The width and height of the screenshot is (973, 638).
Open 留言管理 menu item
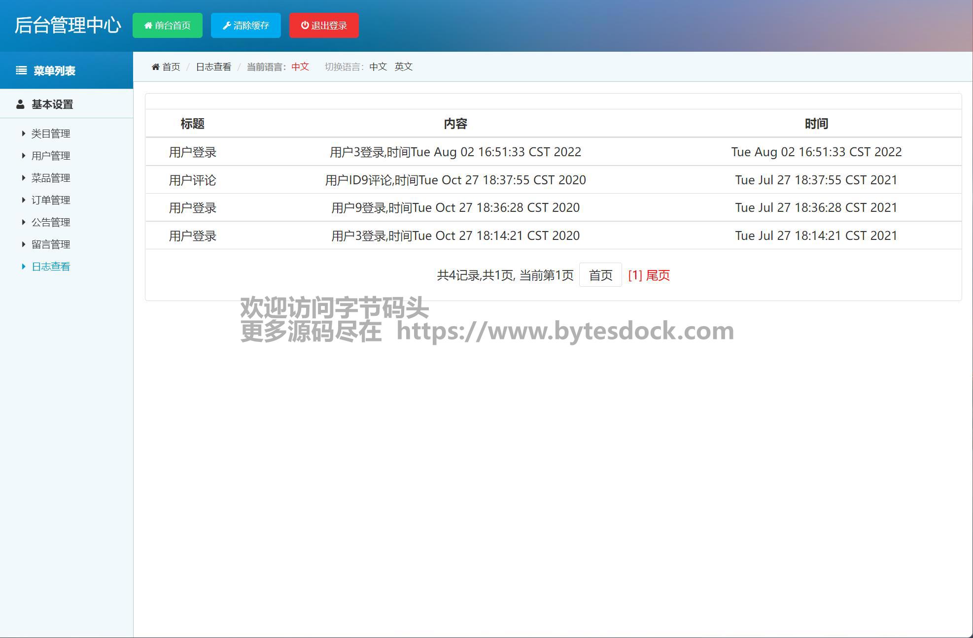(x=51, y=244)
